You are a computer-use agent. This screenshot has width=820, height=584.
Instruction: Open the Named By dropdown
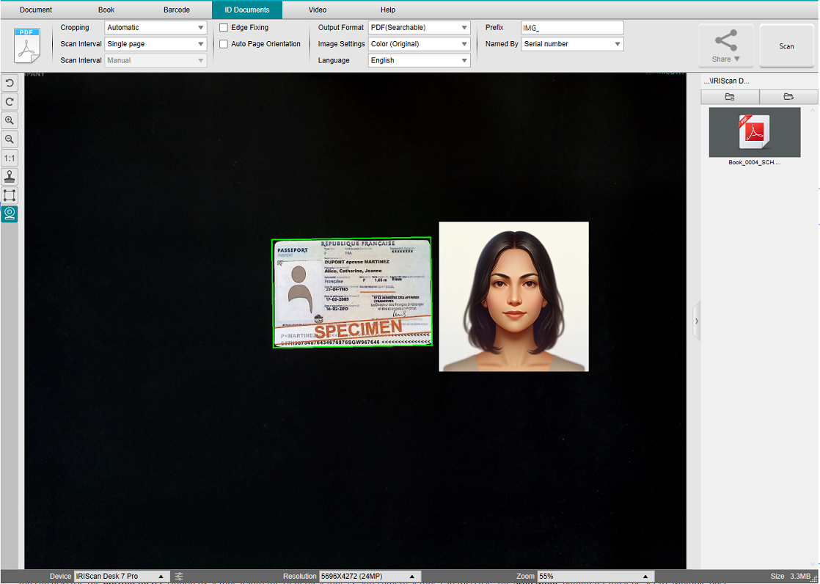click(573, 44)
